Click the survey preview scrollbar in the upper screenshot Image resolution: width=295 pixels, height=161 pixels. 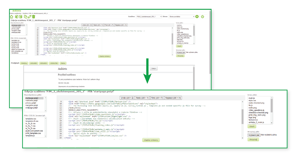point(194,77)
